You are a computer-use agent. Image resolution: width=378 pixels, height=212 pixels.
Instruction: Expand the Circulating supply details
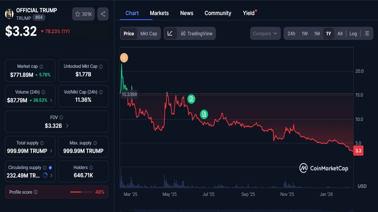tap(52, 176)
